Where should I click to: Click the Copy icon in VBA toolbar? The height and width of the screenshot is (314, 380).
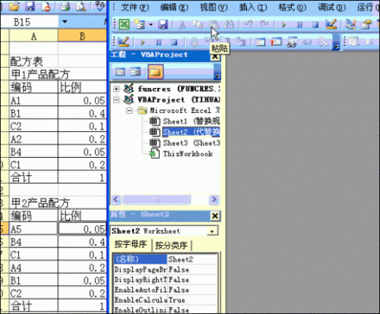198,24
